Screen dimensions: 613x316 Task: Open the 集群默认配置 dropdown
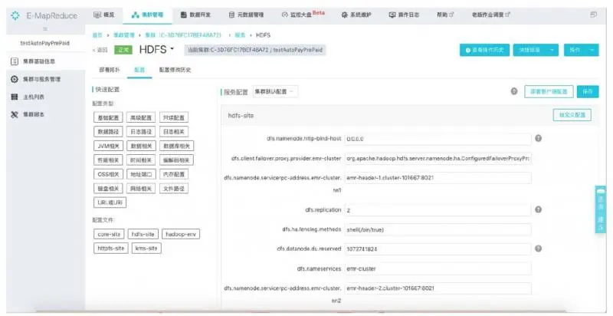pyautogui.click(x=275, y=91)
